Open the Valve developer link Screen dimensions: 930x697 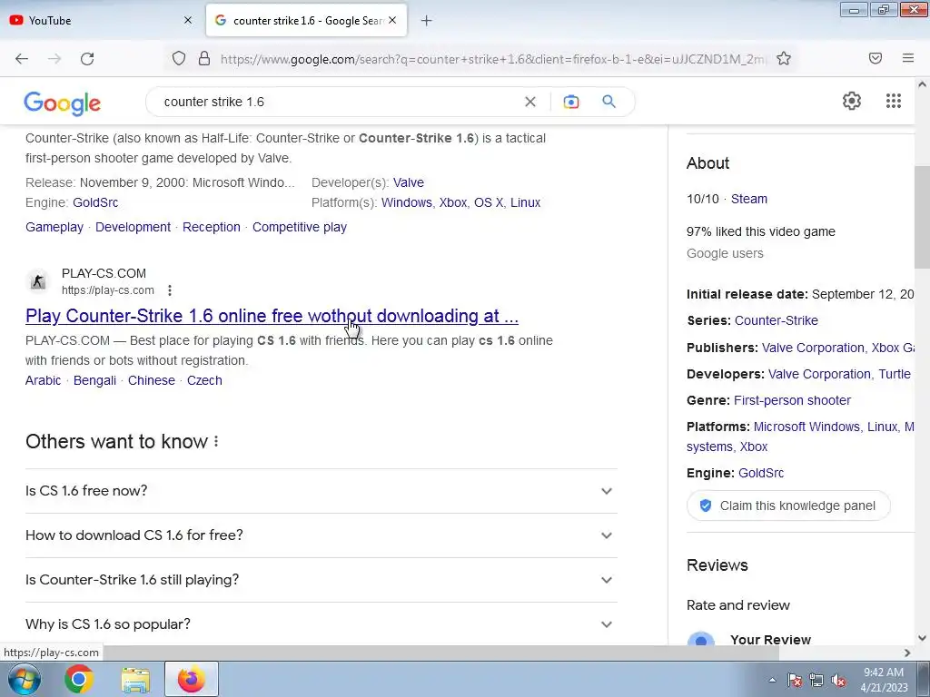408,182
